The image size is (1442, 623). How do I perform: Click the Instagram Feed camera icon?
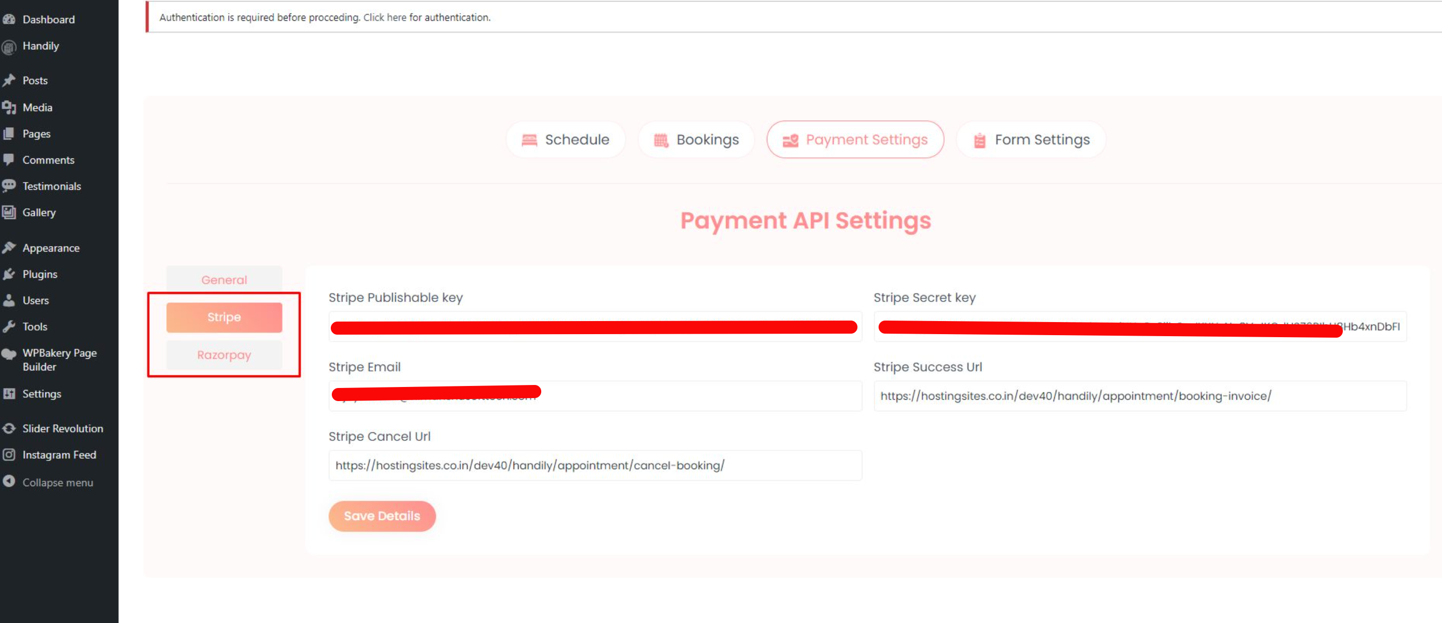9,454
